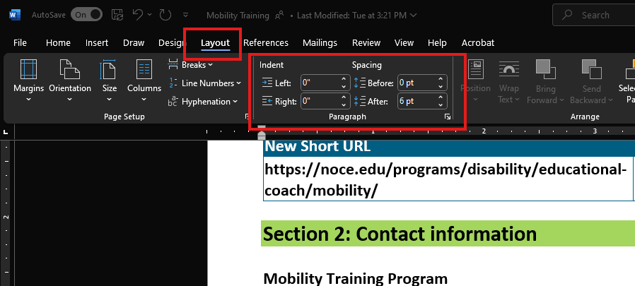
Task: Open the View tab
Action: (404, 43)
